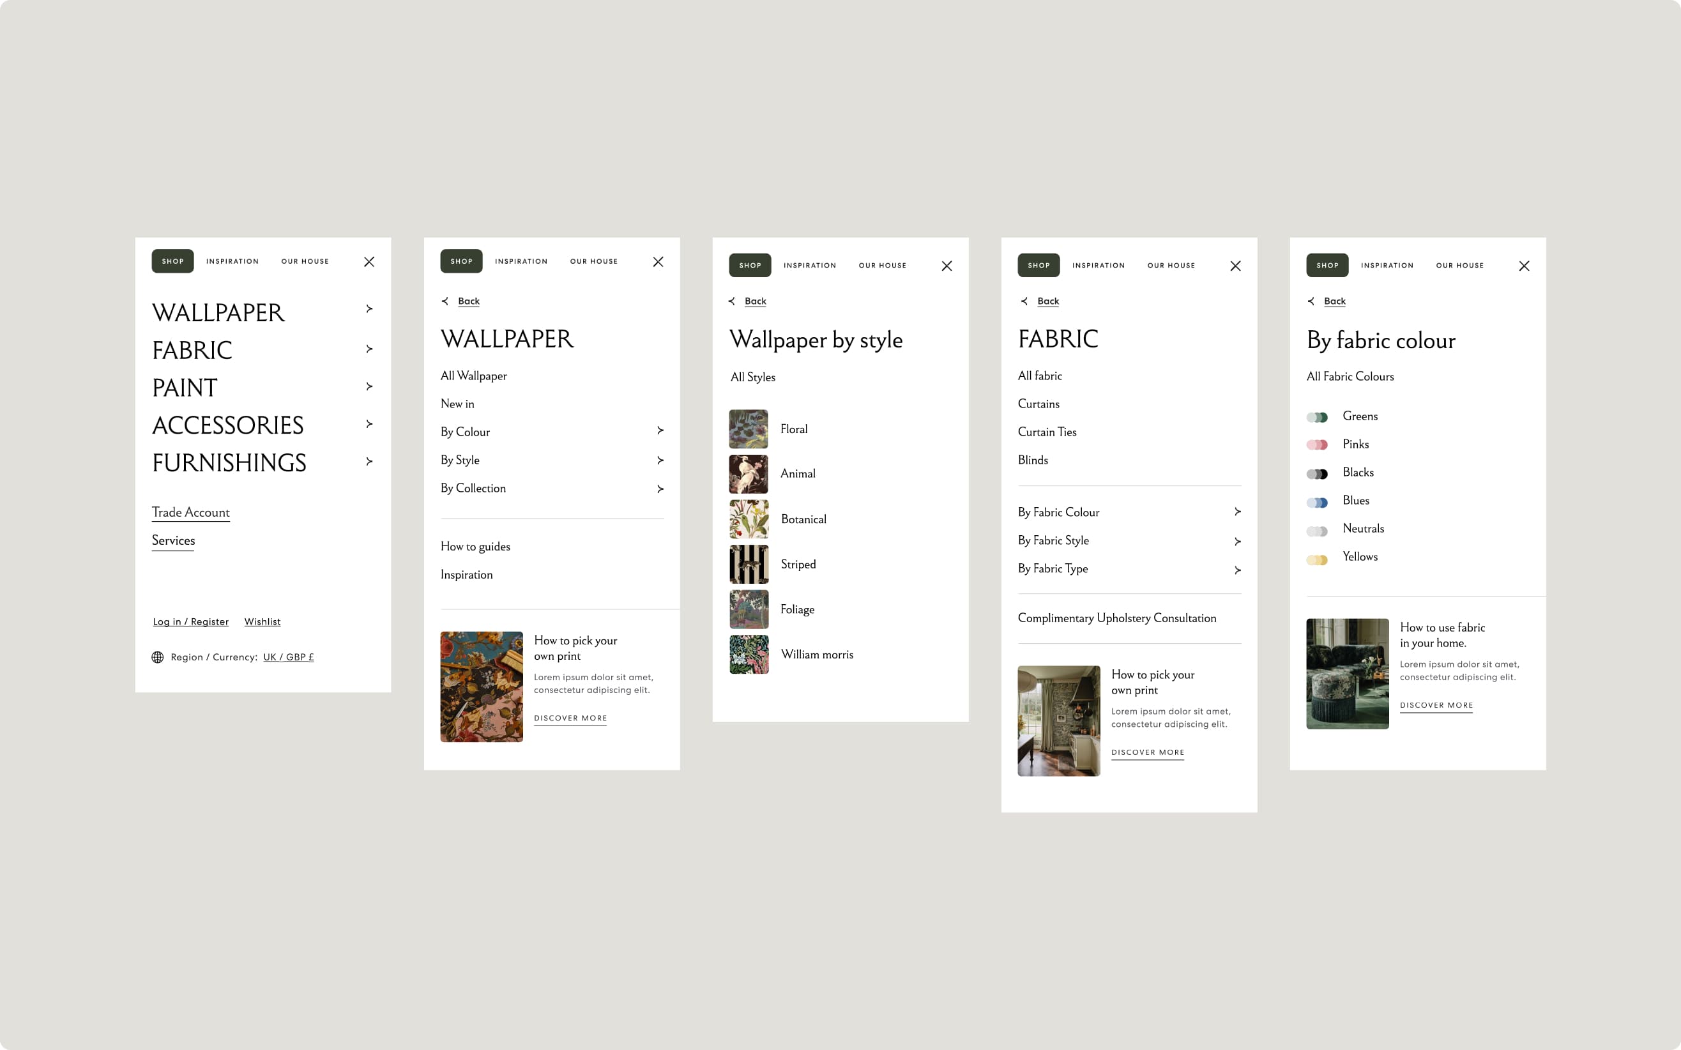Open Blinds item in FABRIC panel

tap(1033, 460)
